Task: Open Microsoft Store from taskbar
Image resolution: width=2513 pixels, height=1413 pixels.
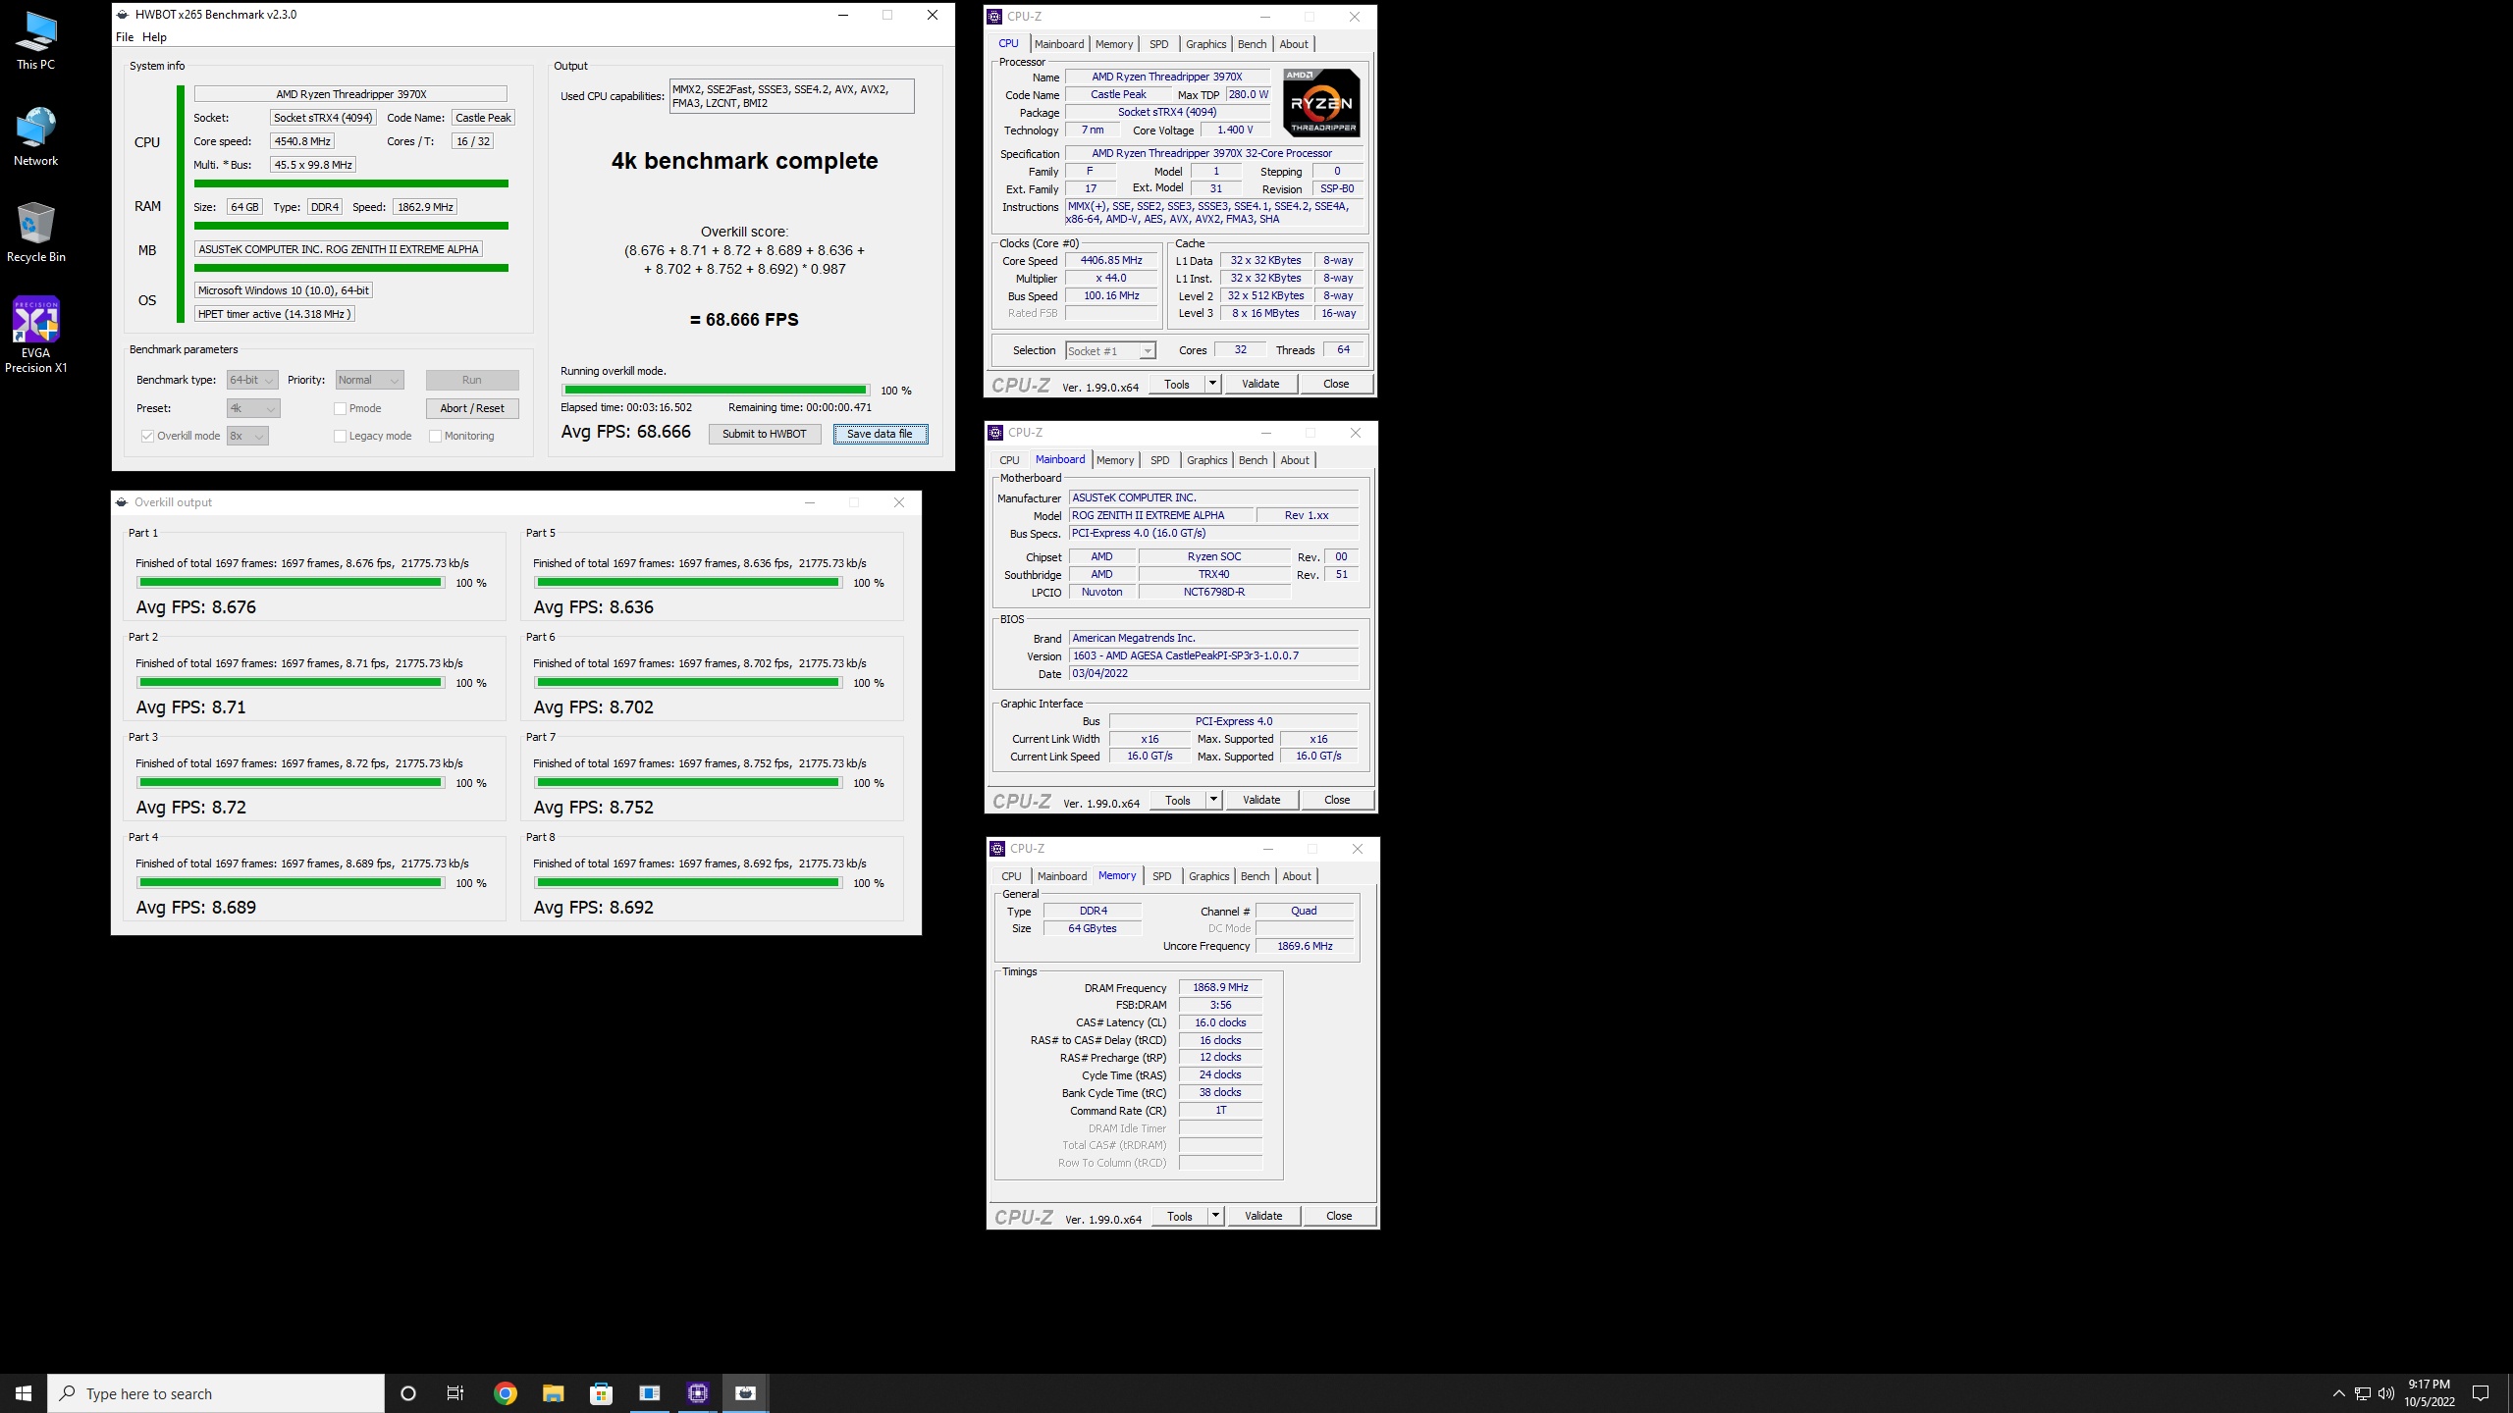Action: pos(601,1393)
